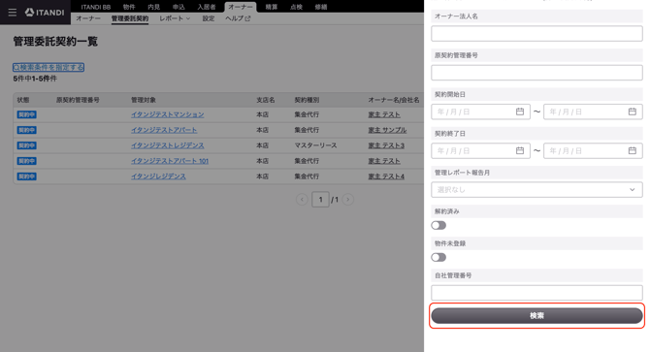The image size is (650, 352).
Task: Open owner link 家主 テスト3
Action: pyautogui.click(x=386, y=145)
